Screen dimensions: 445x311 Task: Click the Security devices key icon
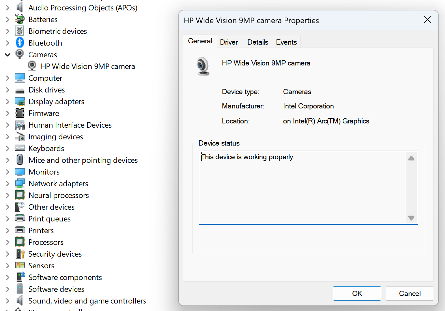click(x=20, y=254)
